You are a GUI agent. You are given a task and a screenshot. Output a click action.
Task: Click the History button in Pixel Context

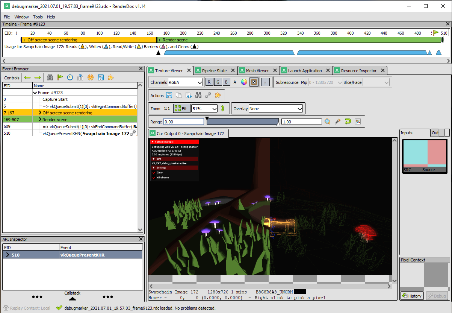(412, 296)
